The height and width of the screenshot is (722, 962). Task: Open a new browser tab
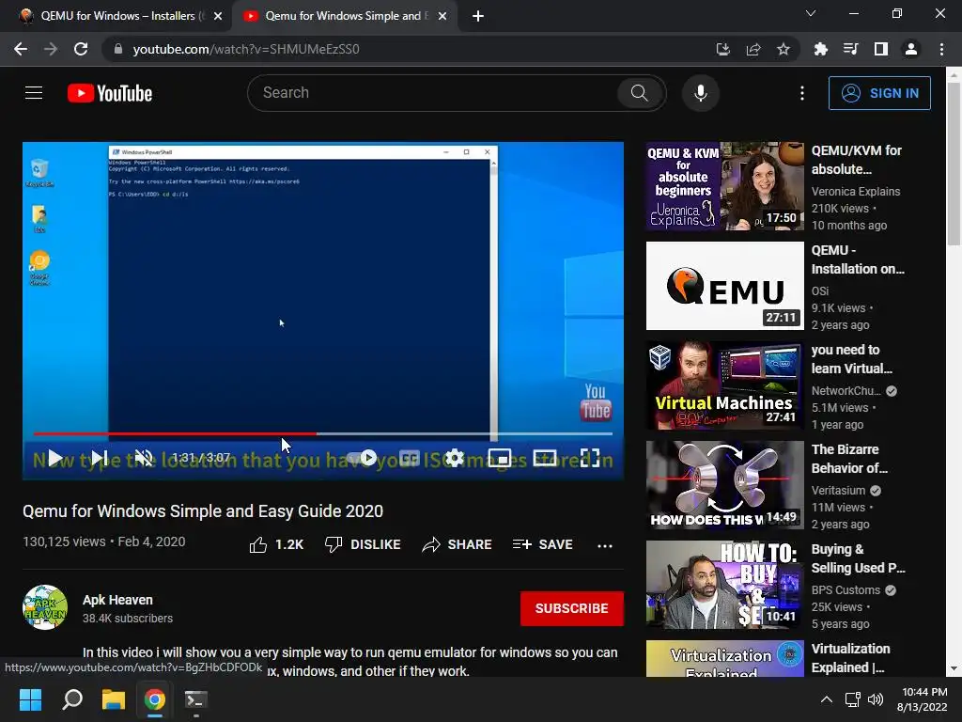coord(478,17)
